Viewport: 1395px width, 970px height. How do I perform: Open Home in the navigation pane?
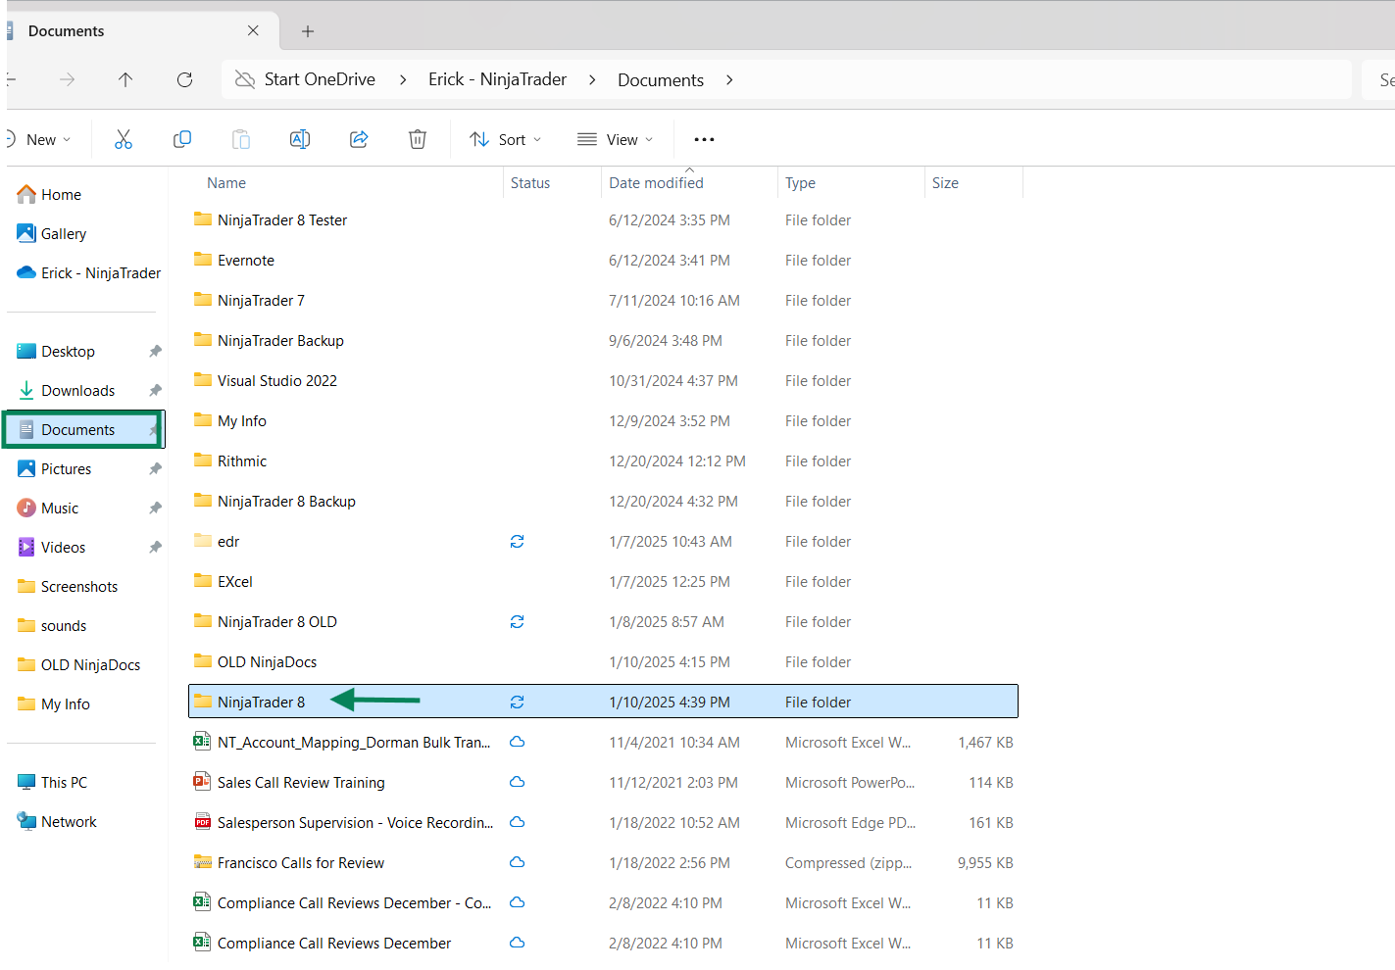tap(61, 195)
